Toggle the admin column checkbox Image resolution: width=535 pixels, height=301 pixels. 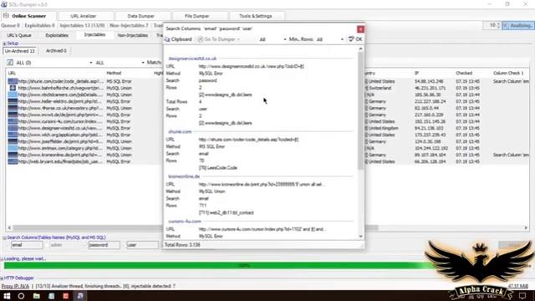point(48,245)
